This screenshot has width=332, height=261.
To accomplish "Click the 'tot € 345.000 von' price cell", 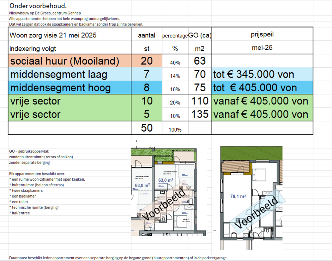I will coord(254,75).
